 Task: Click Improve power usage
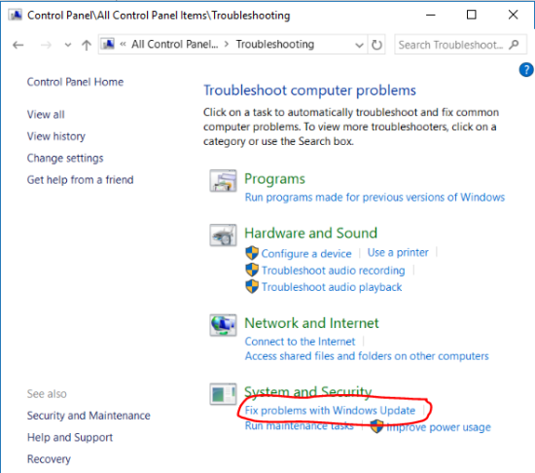pos(439,427)
